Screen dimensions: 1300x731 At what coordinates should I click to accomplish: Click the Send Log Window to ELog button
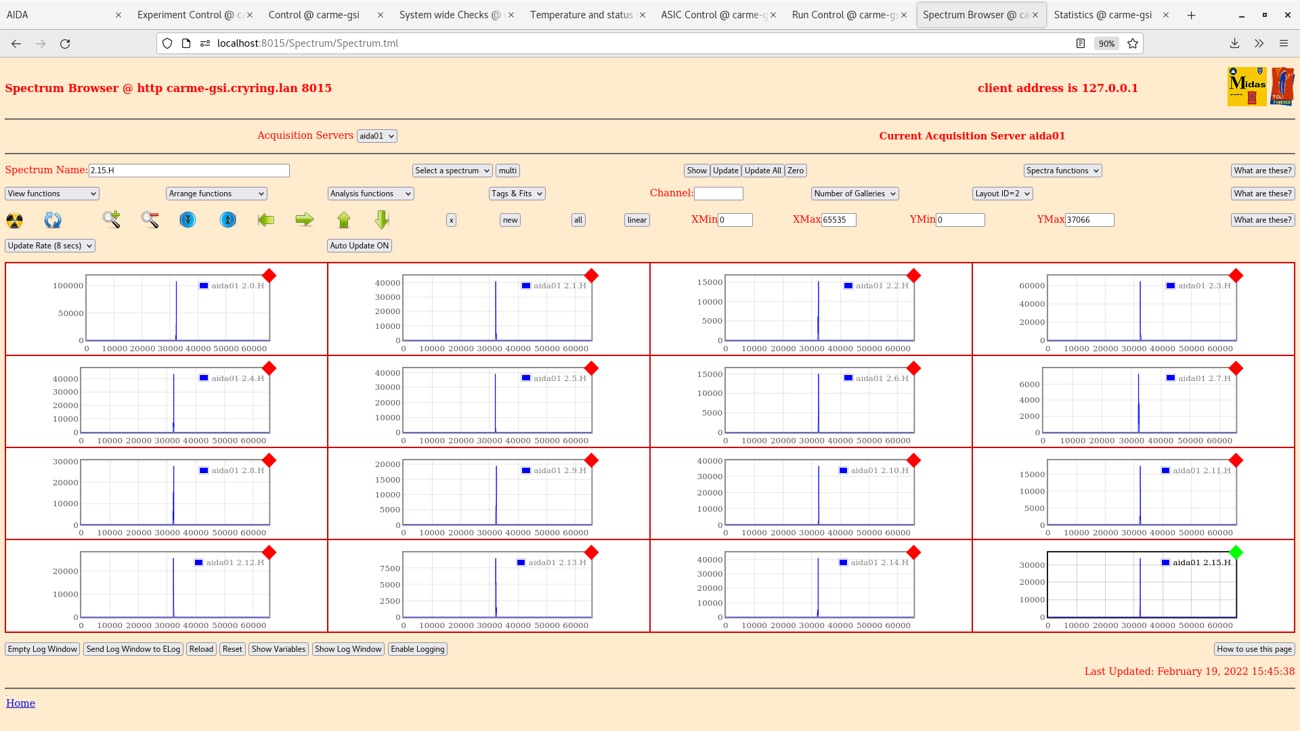click(133, 648)
